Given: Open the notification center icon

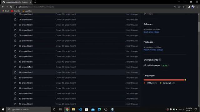Looking at the screenshot, I should point(196,109).
